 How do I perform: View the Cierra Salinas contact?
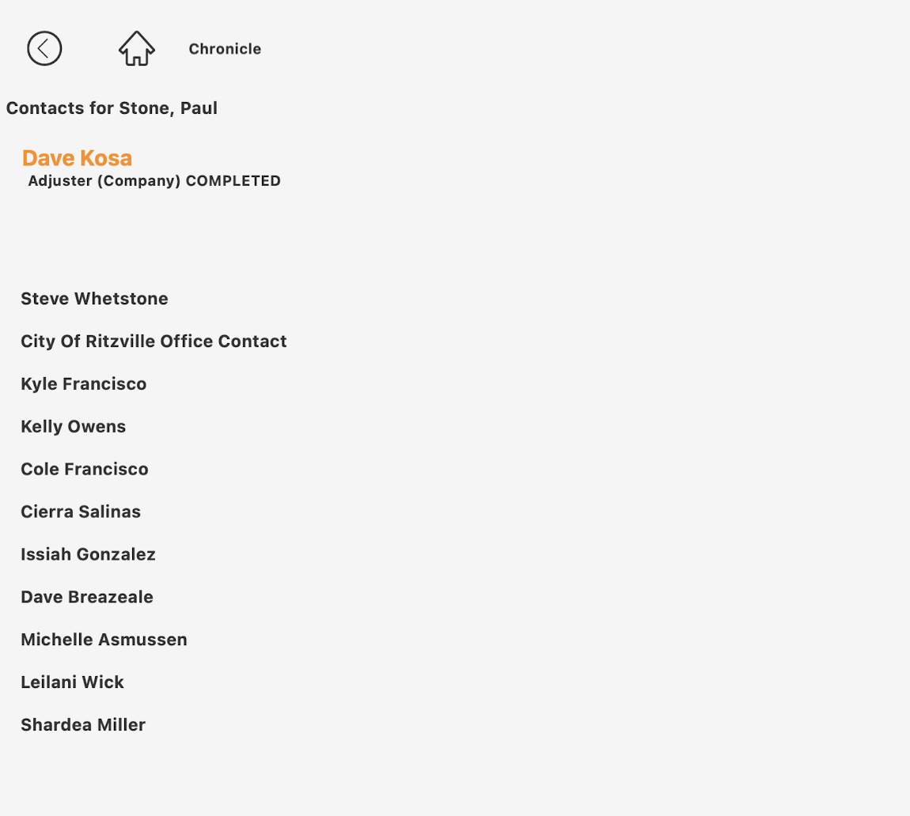pyautogui.click(x=81, y=512)
